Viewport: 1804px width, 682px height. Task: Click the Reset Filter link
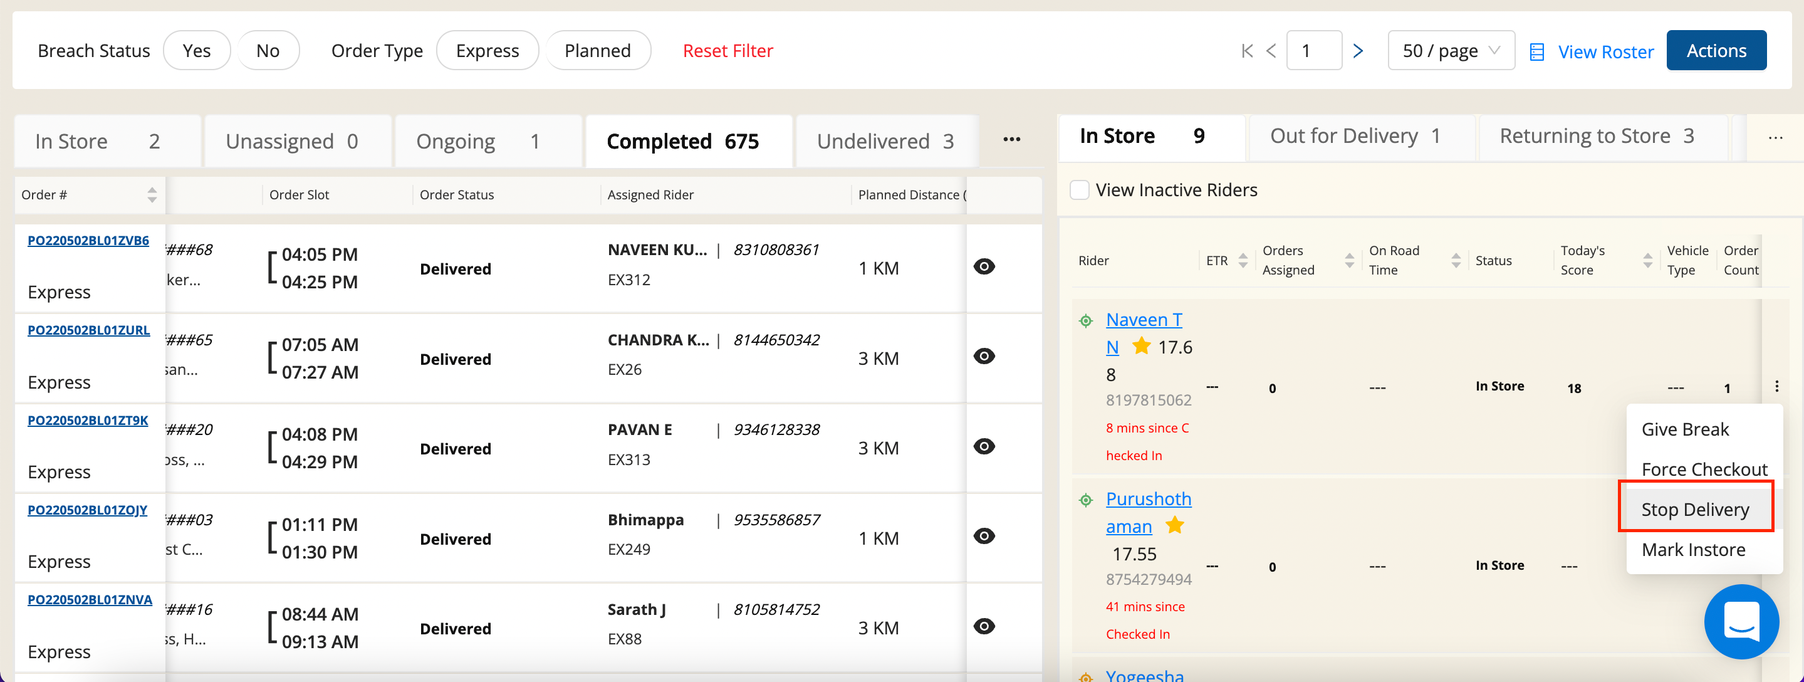click(x=727, y=51)
